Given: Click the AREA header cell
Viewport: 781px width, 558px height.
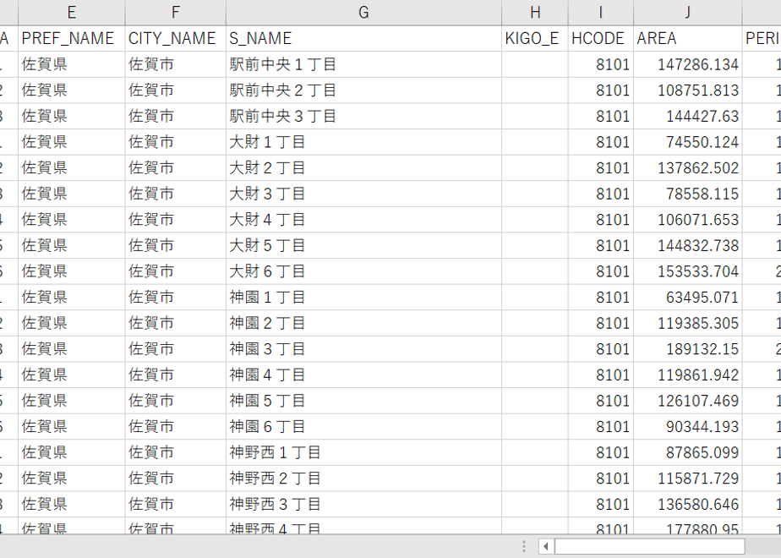Looking at the screenshot, I should 688,38.
